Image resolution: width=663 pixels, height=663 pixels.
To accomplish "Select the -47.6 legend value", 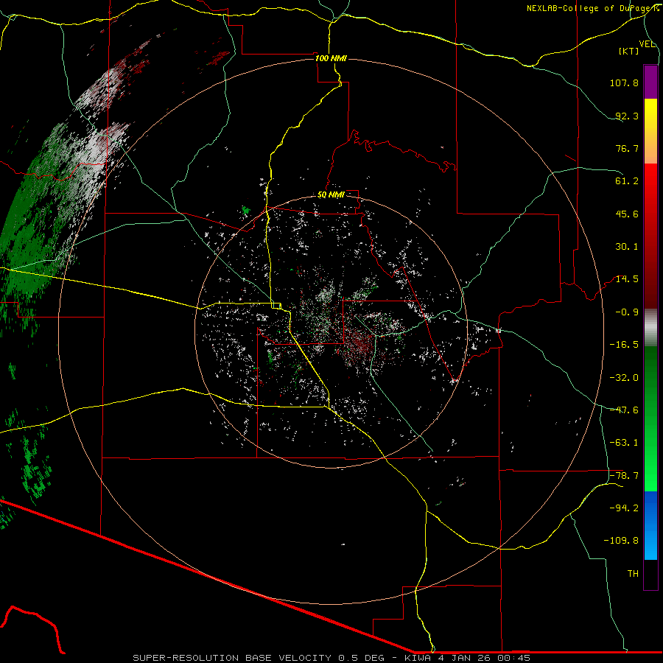I will (624, 410).
